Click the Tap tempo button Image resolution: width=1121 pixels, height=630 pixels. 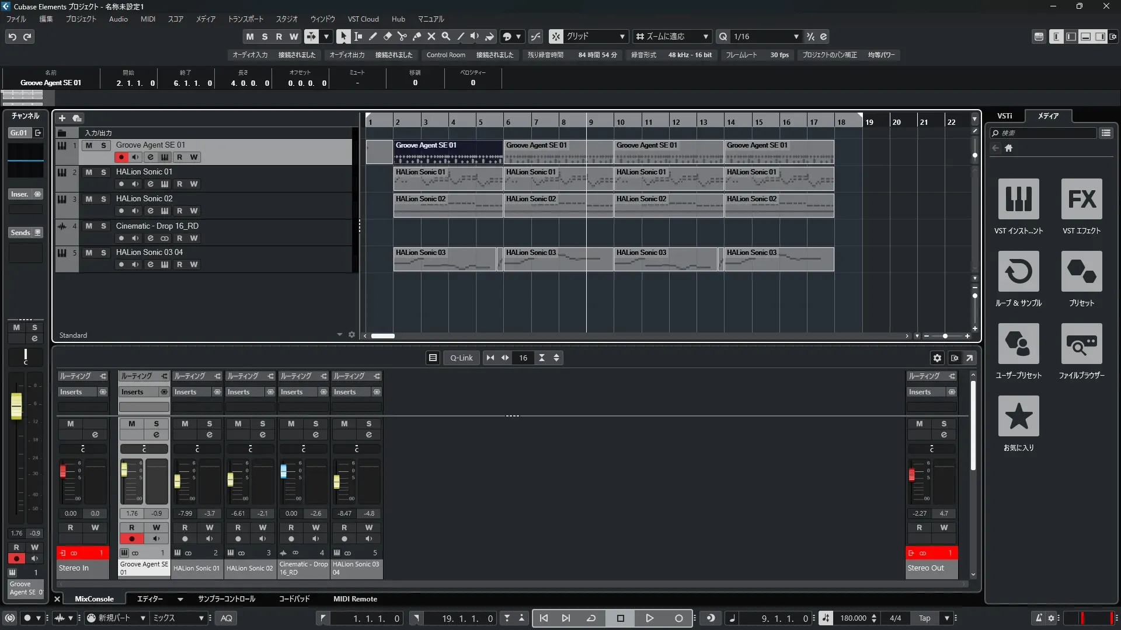pos(924,618)
